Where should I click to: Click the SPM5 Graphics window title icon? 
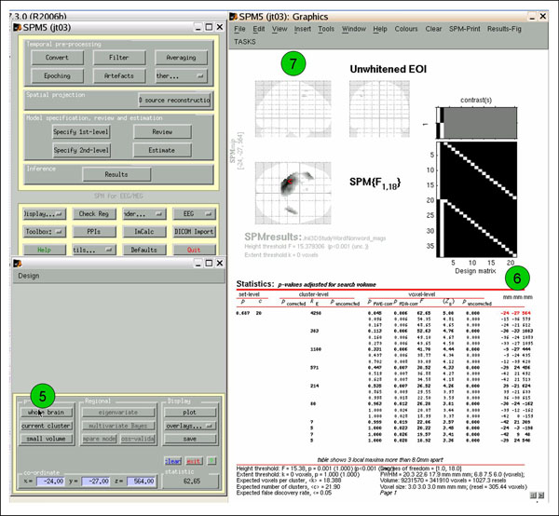click(233, 16)
